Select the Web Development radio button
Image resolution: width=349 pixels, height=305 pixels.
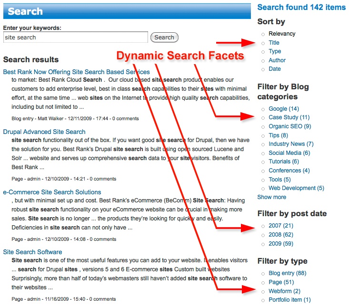[263, 189]
